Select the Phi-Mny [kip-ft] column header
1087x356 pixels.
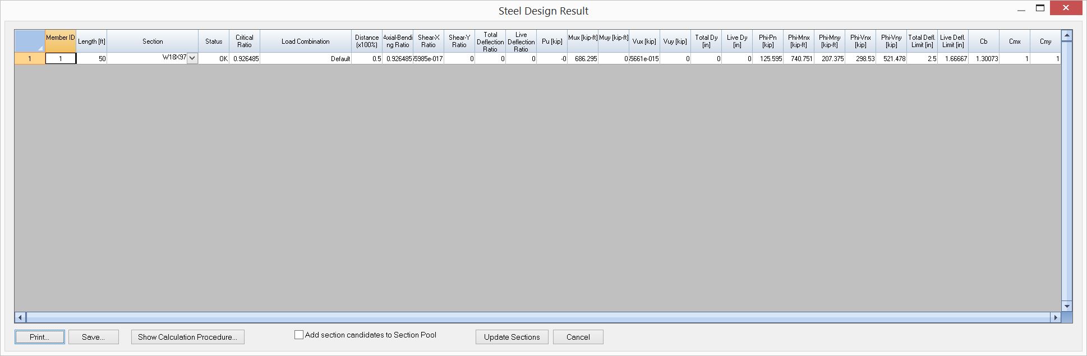[x=830, y=41]
